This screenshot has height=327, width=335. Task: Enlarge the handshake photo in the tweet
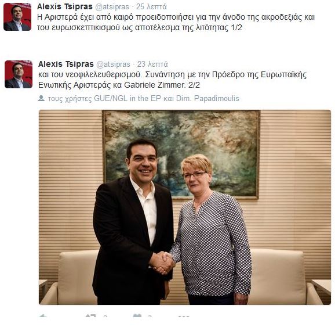185,207
